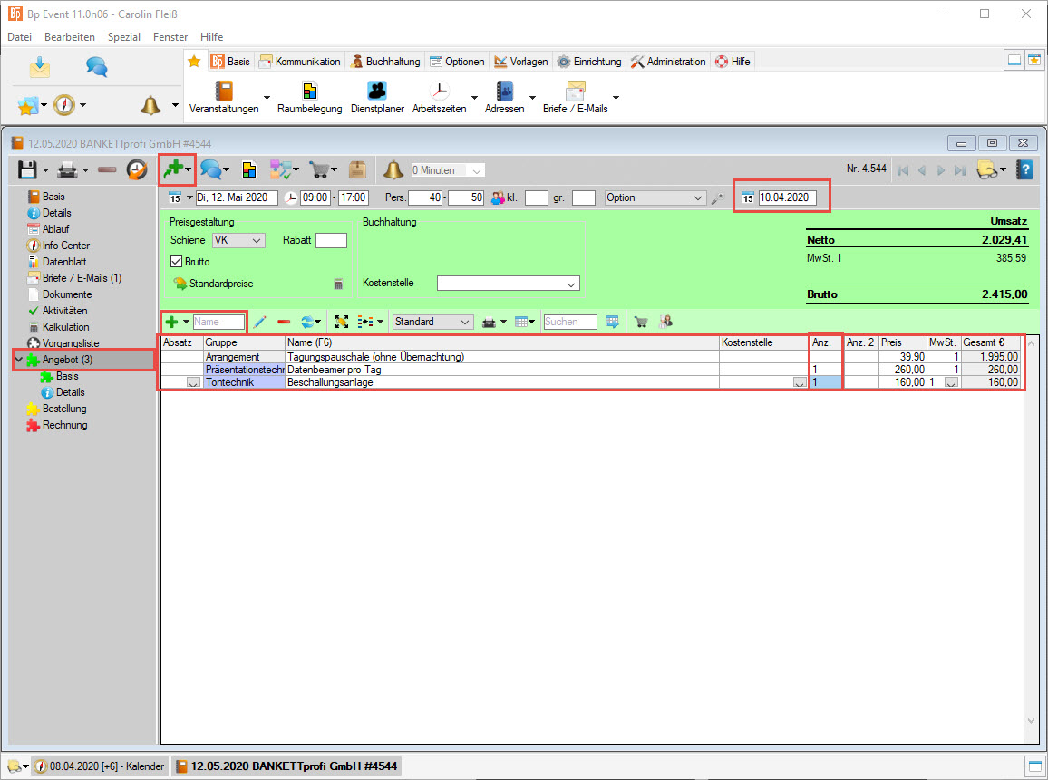The height and width of the screenshot is (780, 1048).
Task: Open the Dienstplaner icon
Action: pyautogui.click(x=377, y=91)
